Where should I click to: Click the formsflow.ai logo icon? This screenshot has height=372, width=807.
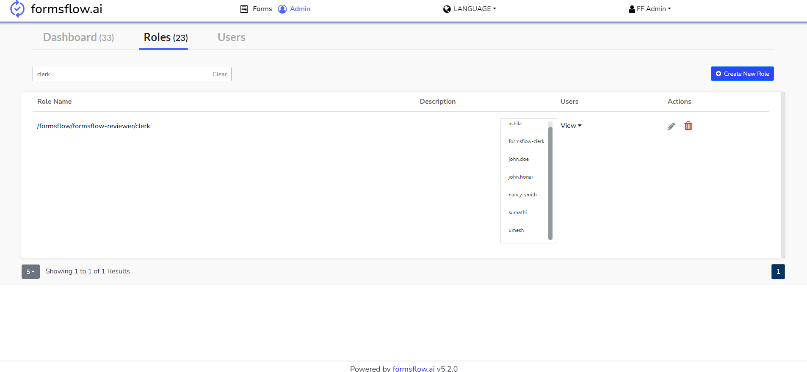click(17, 9)
